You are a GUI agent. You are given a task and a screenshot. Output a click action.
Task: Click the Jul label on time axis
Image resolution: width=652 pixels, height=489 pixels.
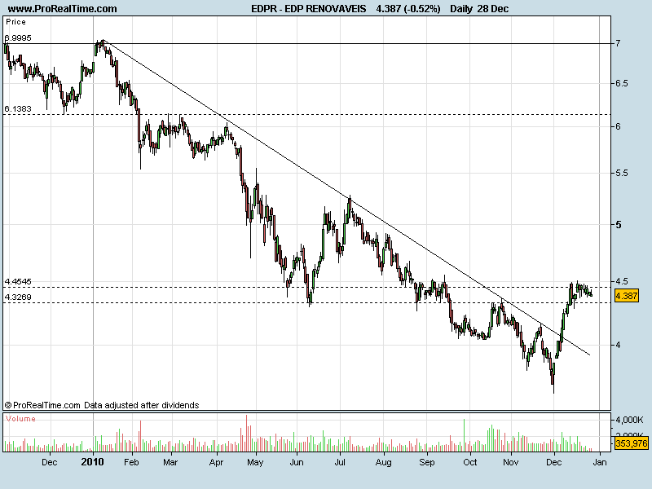tap(340, 462)
